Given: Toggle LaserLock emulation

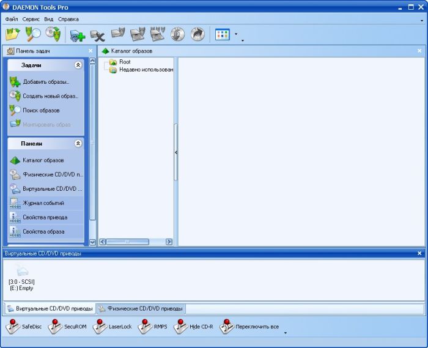Looking at the screenshot, I should [x=112, y=327].
